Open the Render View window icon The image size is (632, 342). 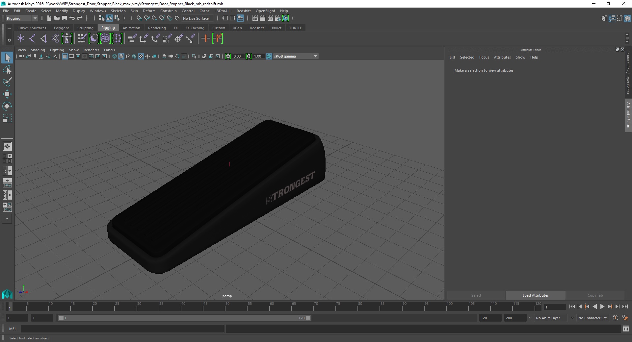255,18
